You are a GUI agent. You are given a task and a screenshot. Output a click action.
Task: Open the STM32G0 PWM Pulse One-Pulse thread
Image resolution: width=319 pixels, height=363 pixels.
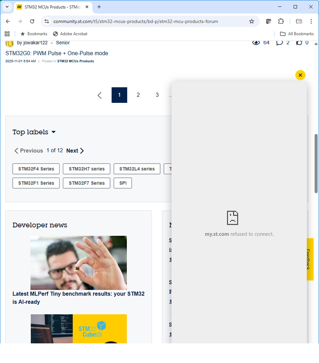[x=57, y=53]
